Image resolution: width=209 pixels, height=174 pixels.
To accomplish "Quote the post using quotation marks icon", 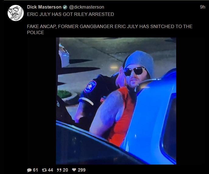I will pyautogui.click(x=59, y=170).
